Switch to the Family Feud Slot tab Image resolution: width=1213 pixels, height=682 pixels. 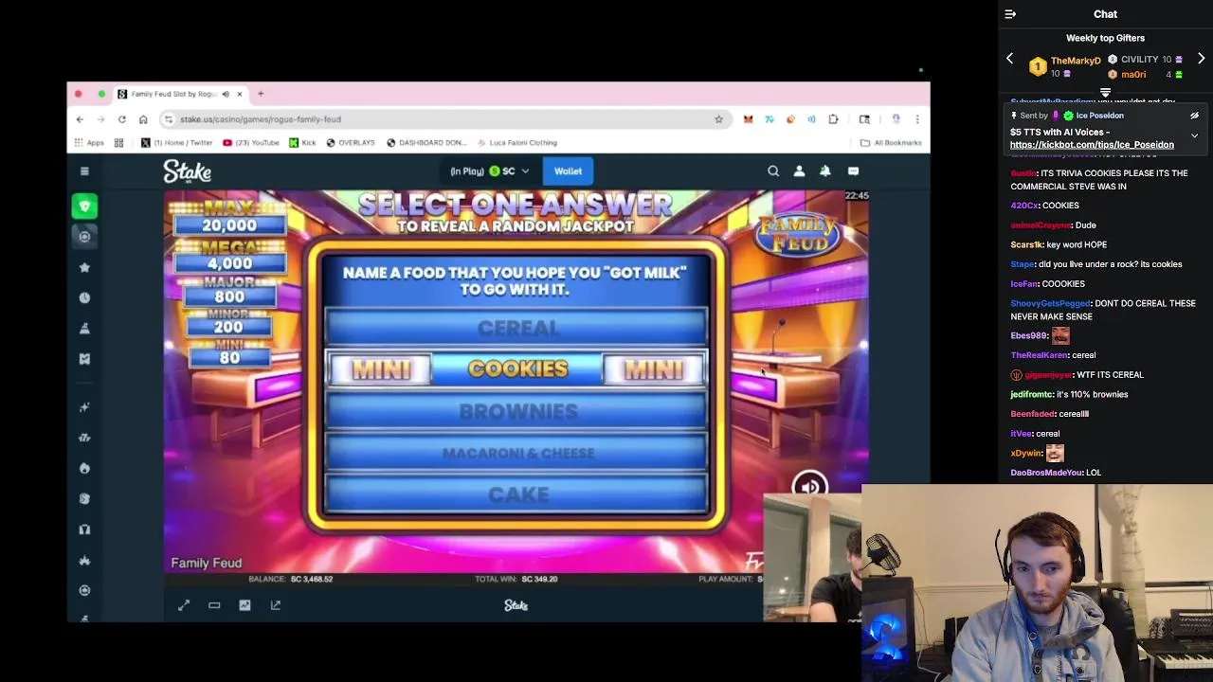coord(178,94)
